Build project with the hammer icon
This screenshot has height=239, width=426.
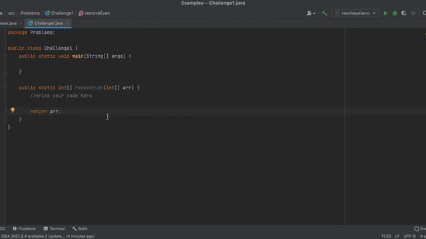tap(324, 13)
